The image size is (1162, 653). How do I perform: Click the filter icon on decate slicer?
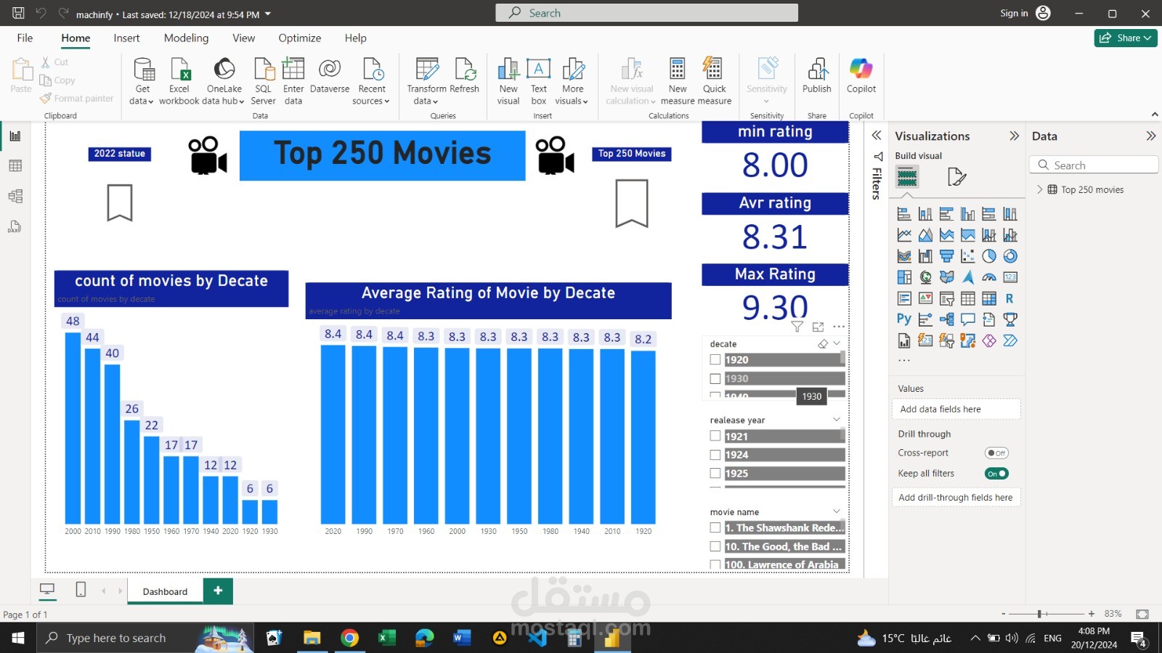(797, 327)
